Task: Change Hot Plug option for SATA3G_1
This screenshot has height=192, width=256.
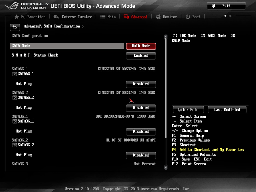Action: pyautogui.click(x=141, y=131)
